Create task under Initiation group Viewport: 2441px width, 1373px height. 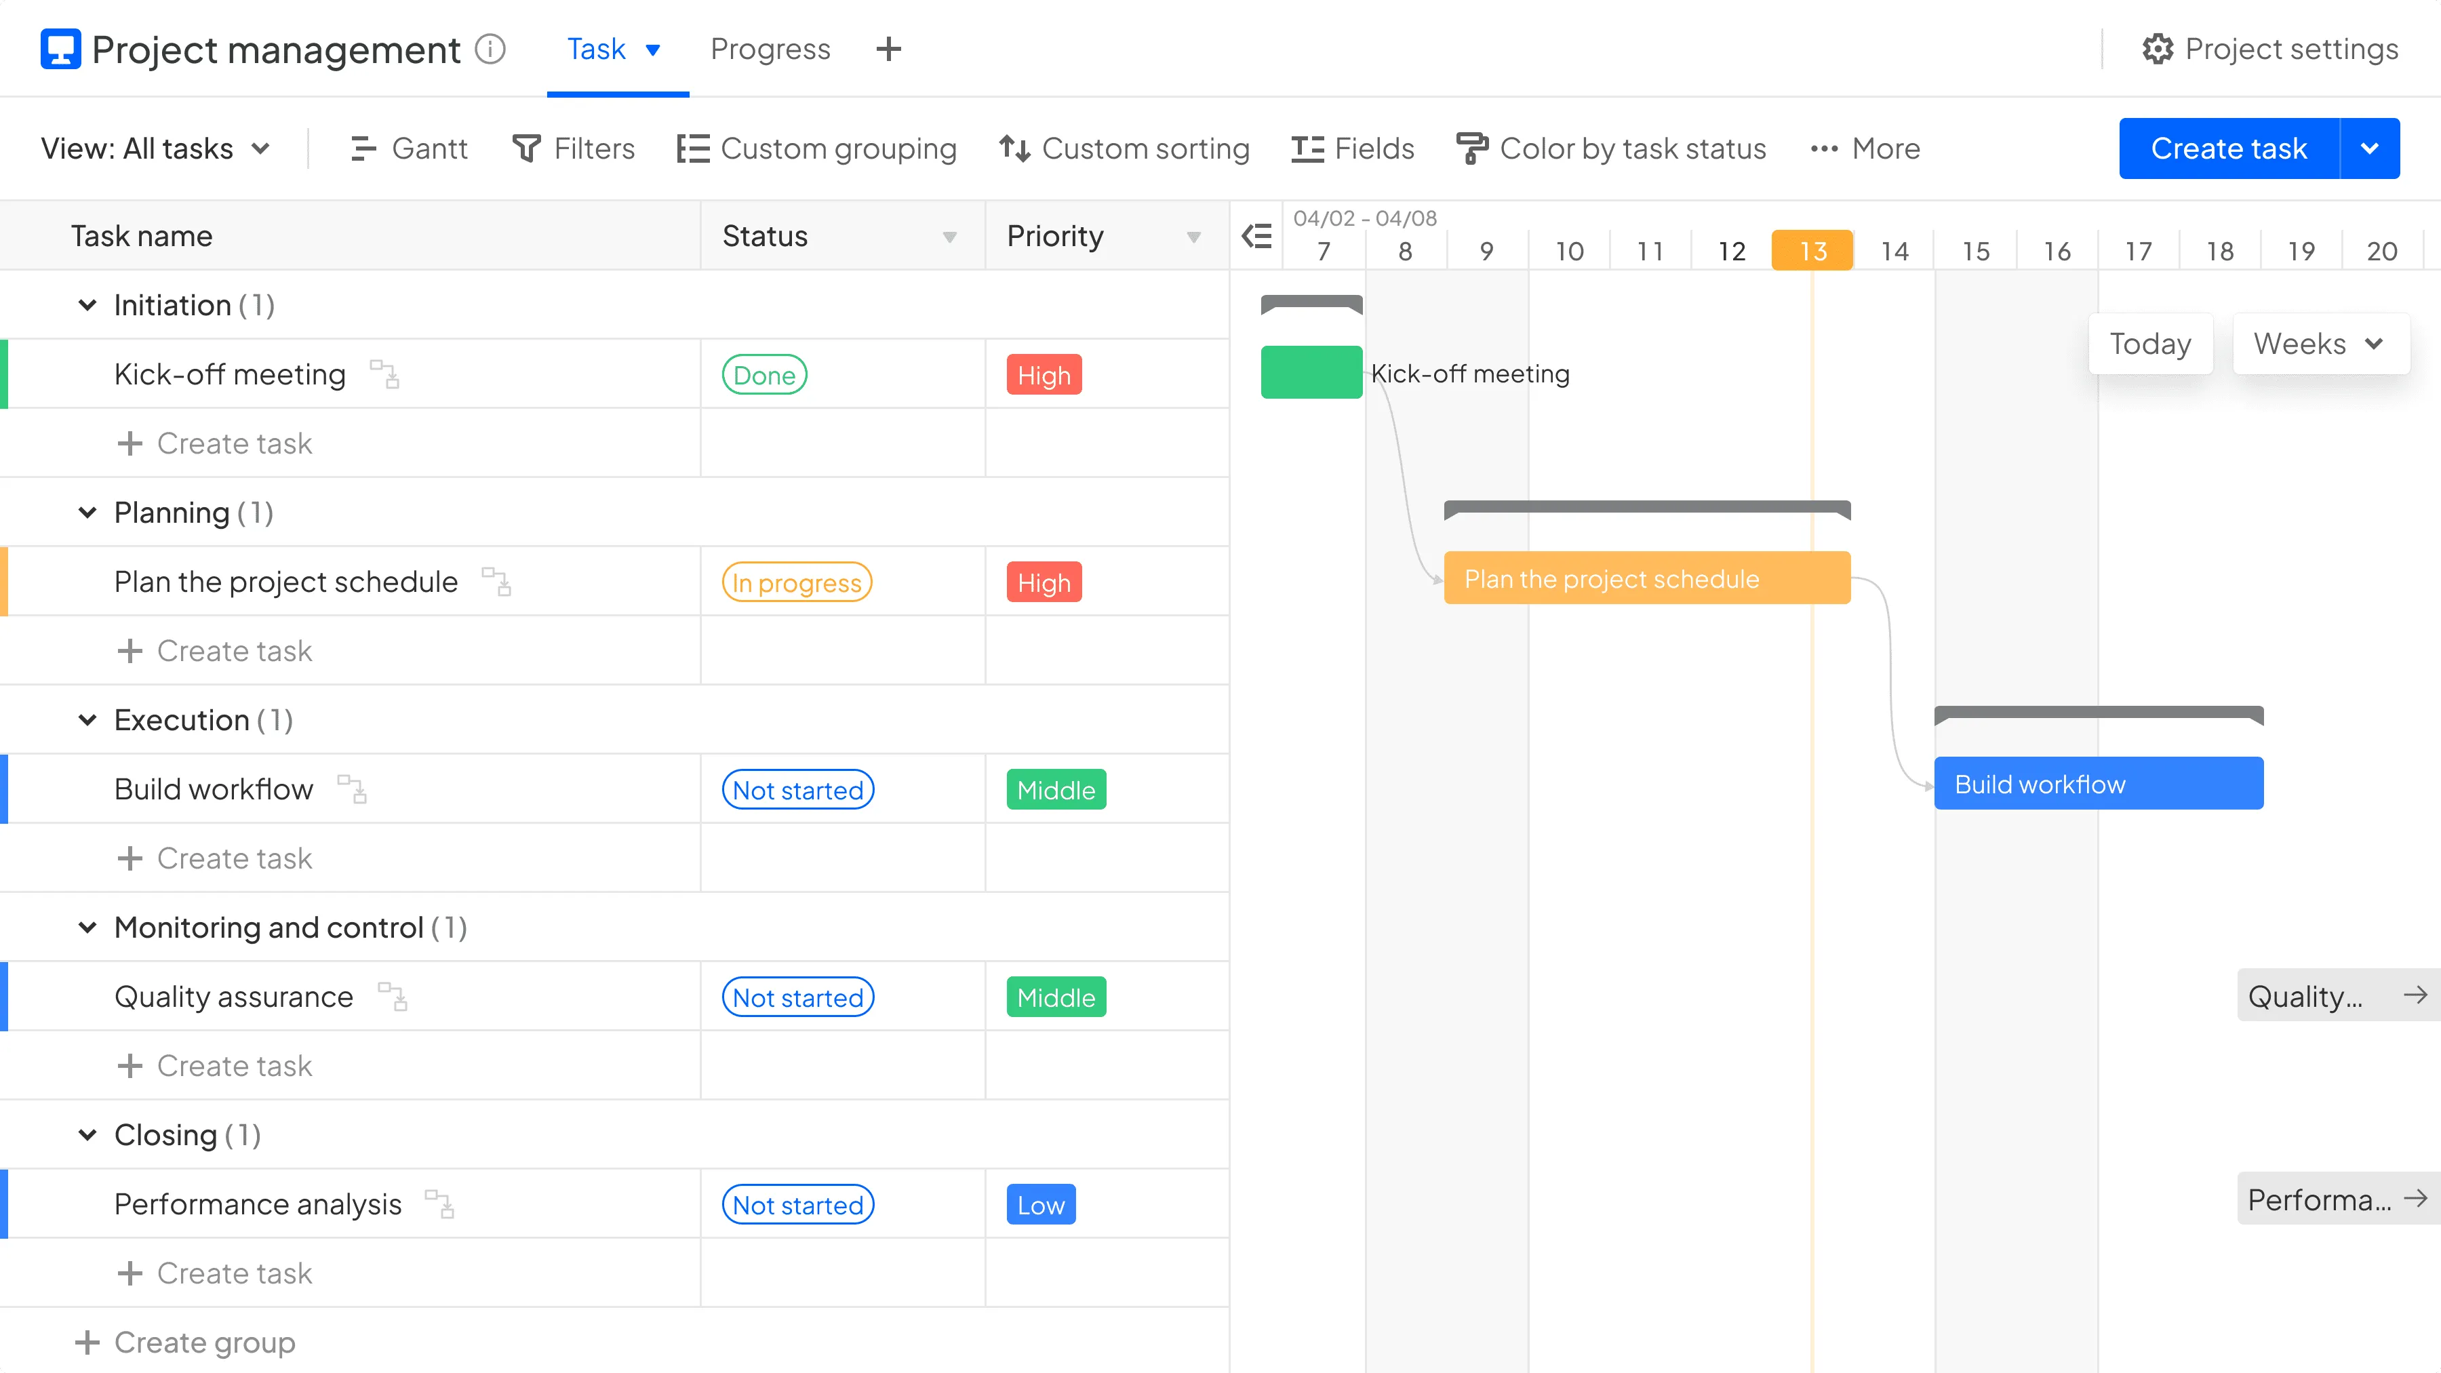[x=214, y=443]
